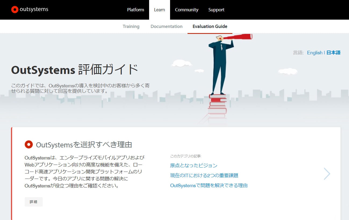Open the OutSystemsを選択すべき理由 heading

(84, 145)
